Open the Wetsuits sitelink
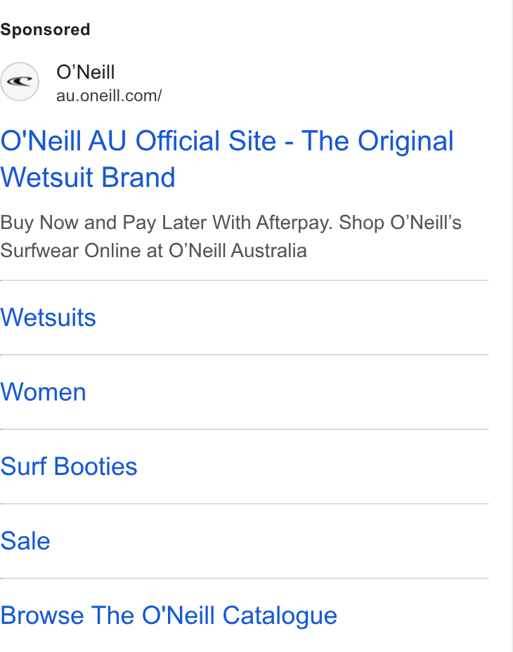 coord(48,318)
